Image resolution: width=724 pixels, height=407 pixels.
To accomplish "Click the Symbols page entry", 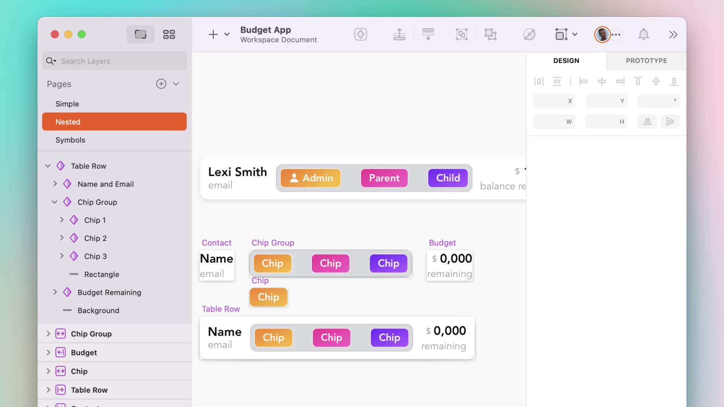I will tap(70, 140).
